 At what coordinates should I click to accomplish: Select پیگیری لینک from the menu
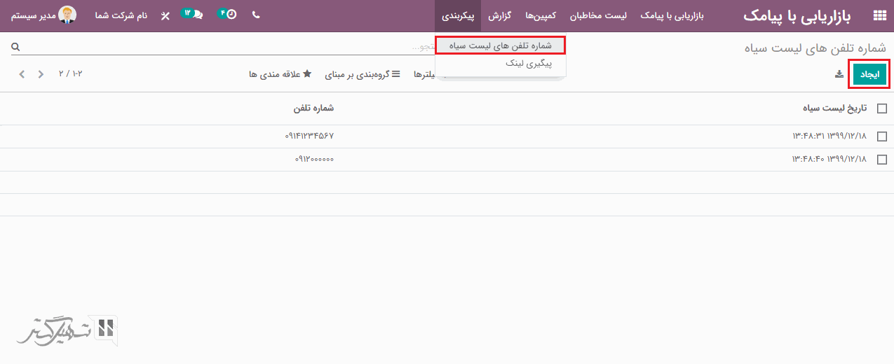529,63
